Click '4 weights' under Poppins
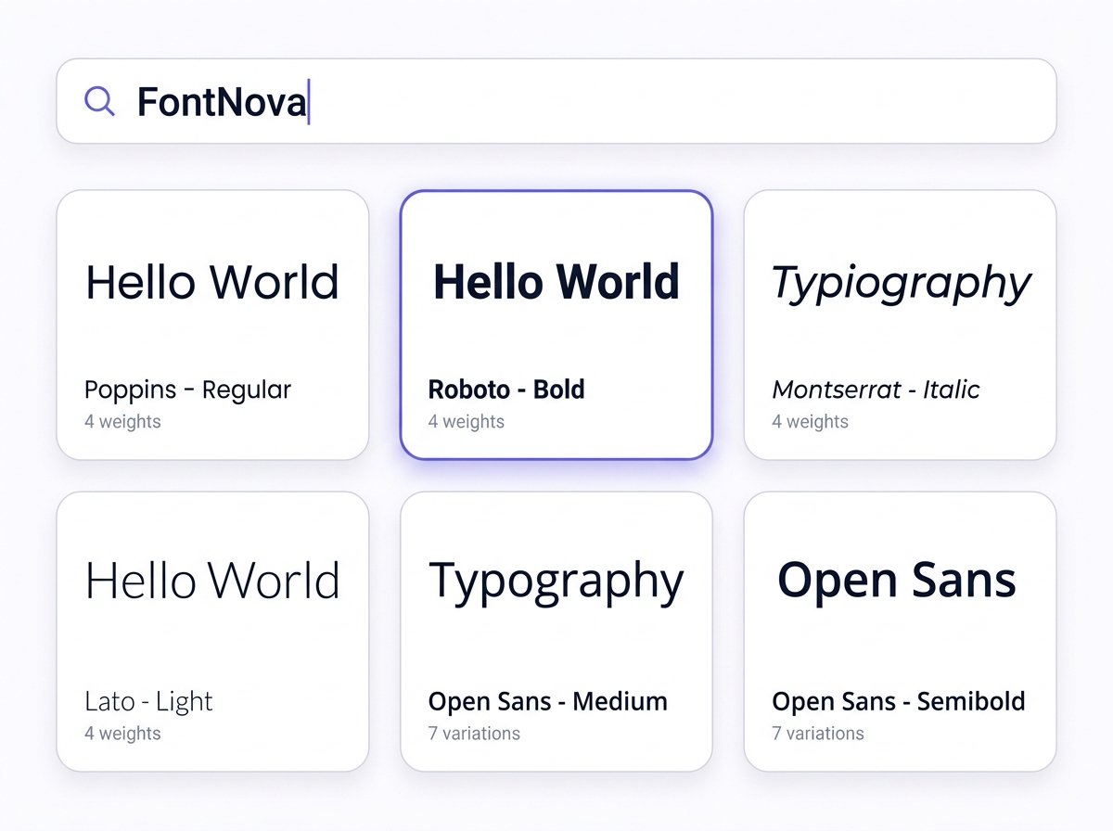1113x831 pixels. [x=122, y=422]
